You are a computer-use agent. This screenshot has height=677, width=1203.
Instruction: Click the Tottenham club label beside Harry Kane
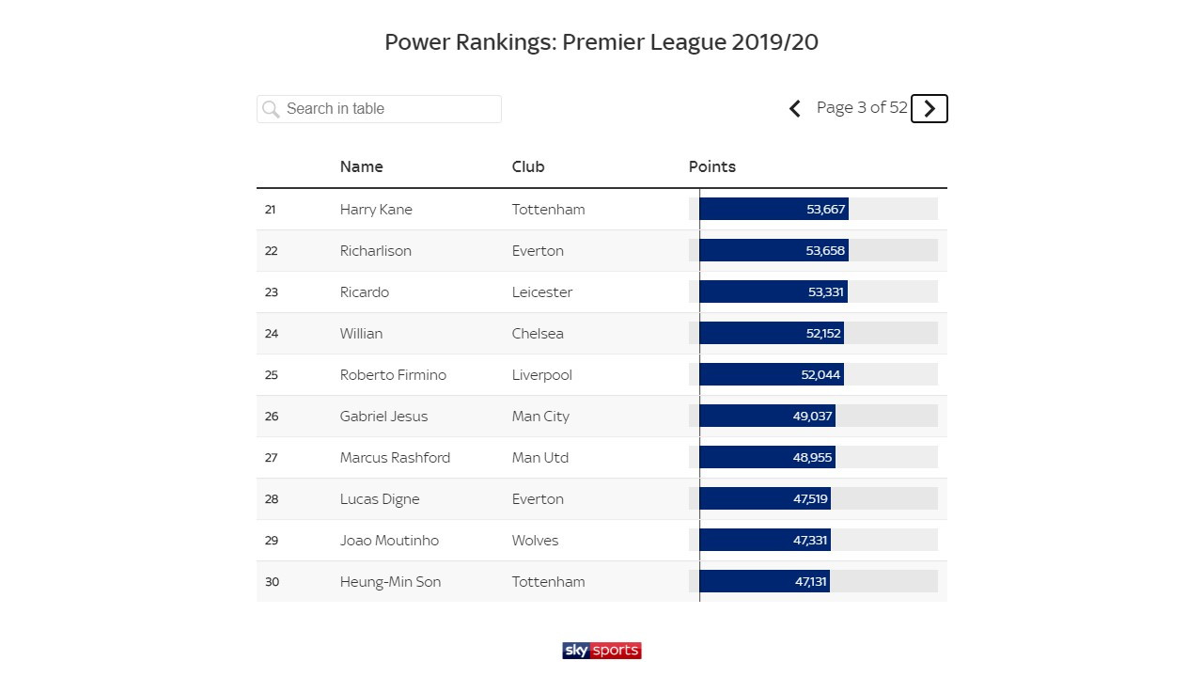tap(548, 209)
